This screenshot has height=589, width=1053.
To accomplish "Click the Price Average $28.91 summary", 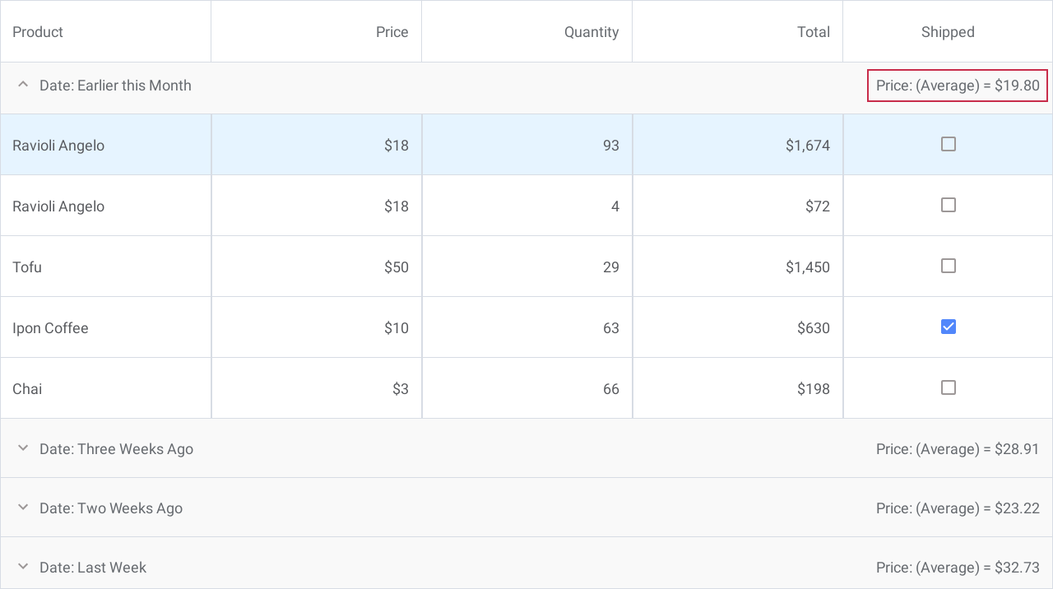I will pos(957,449).
